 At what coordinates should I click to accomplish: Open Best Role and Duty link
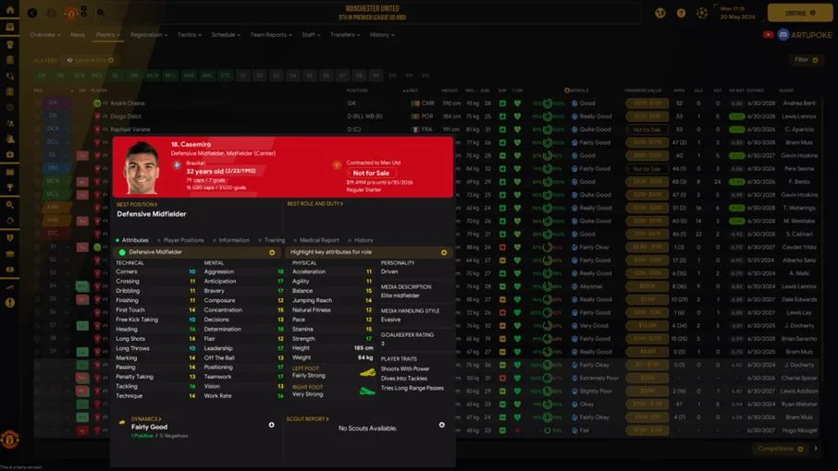tap(315, 204)
